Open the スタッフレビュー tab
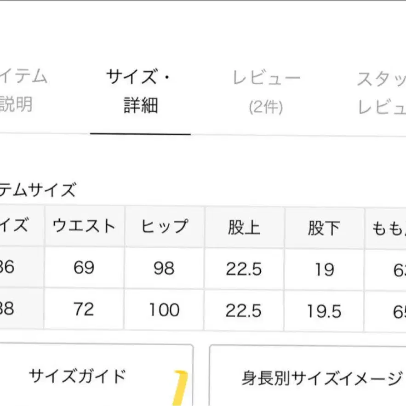The height and width of the screenshot is (406, 406). 381,92
